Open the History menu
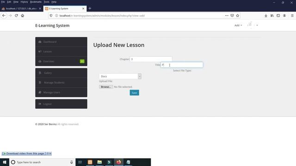The image size is (296, 166). point(24,2)
